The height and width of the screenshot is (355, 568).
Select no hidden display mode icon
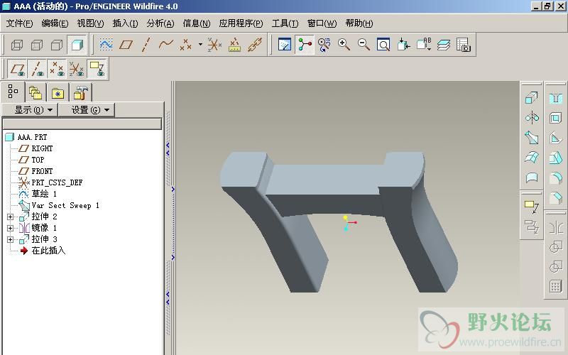tap(57, 45)
